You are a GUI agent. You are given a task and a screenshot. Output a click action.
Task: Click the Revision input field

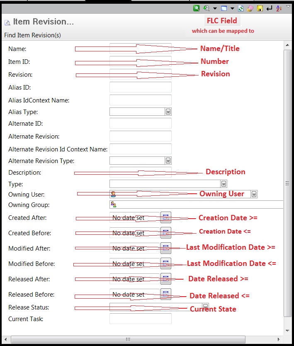click(141, 74)
